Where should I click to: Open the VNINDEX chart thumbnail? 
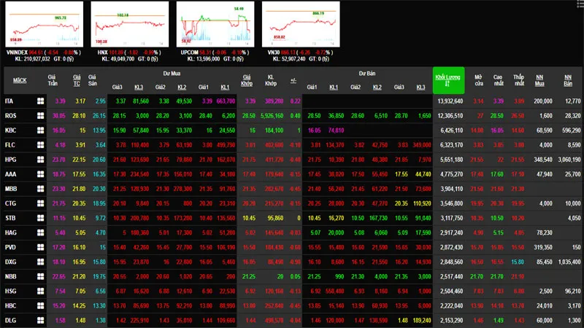(45, 24)
